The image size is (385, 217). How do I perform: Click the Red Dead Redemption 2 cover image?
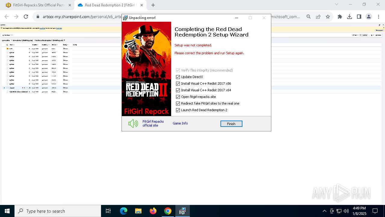click(146, 69)
